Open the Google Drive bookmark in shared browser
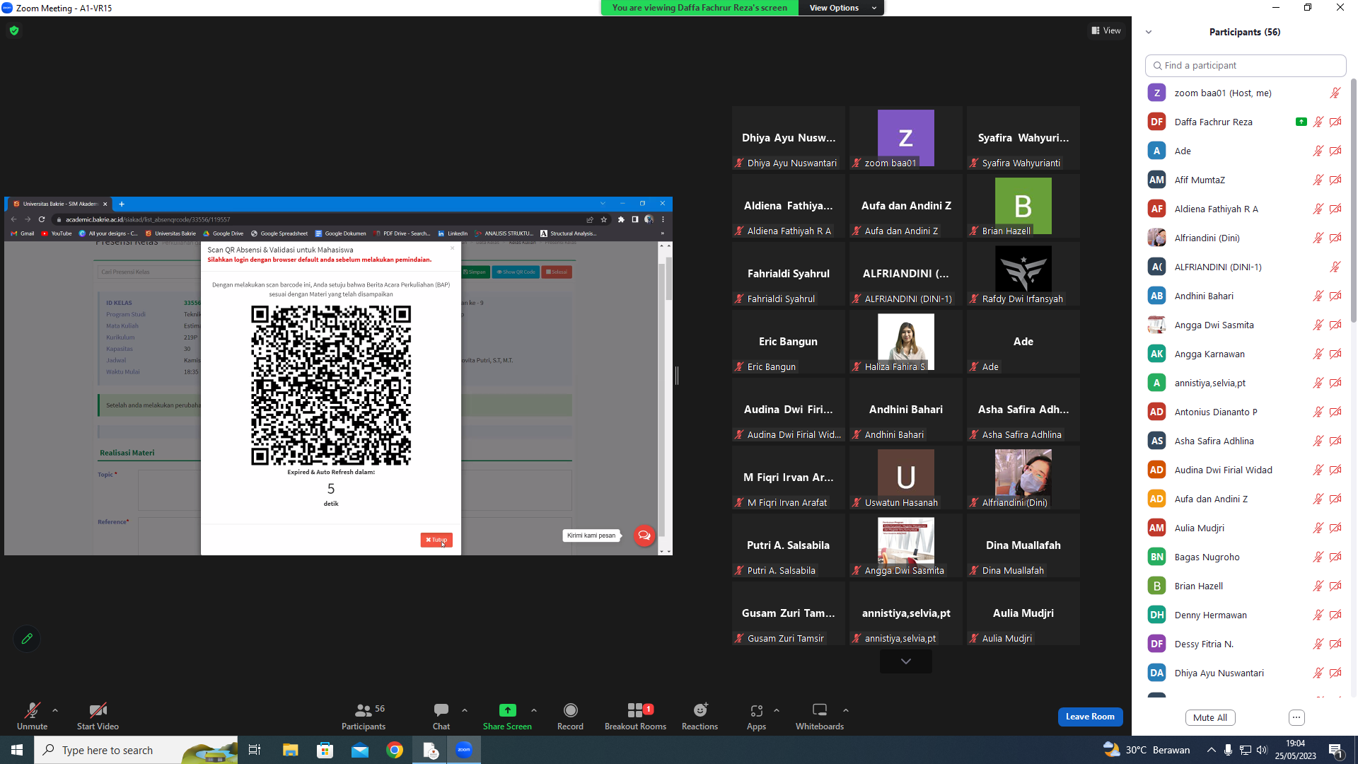Screen dimensions: 1358x764 (224, 233)
